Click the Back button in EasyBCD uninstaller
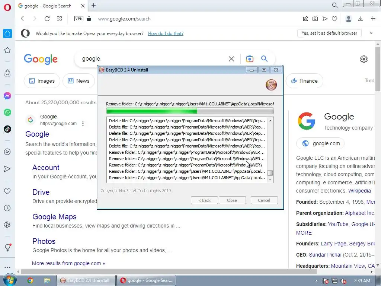This screenshot has width=381, height=286. tap(204, 200)
